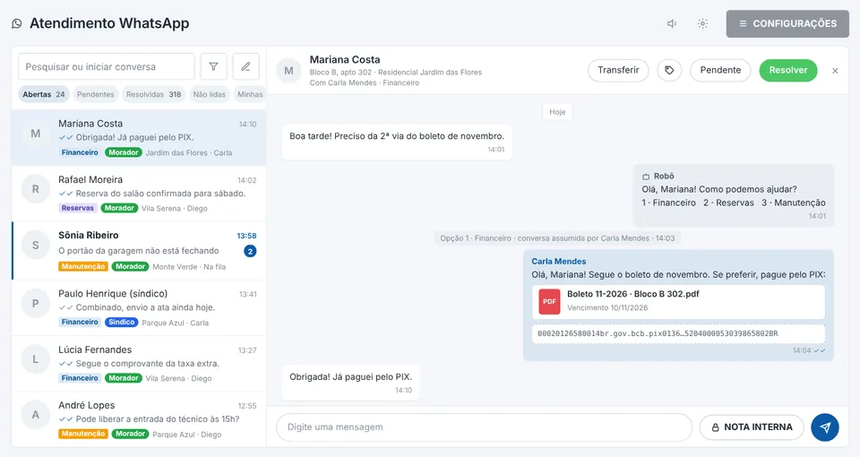Click Manutenção tag on André Lopes row
This screenshot has width=860, height=457.
click(x=82, y=434)
